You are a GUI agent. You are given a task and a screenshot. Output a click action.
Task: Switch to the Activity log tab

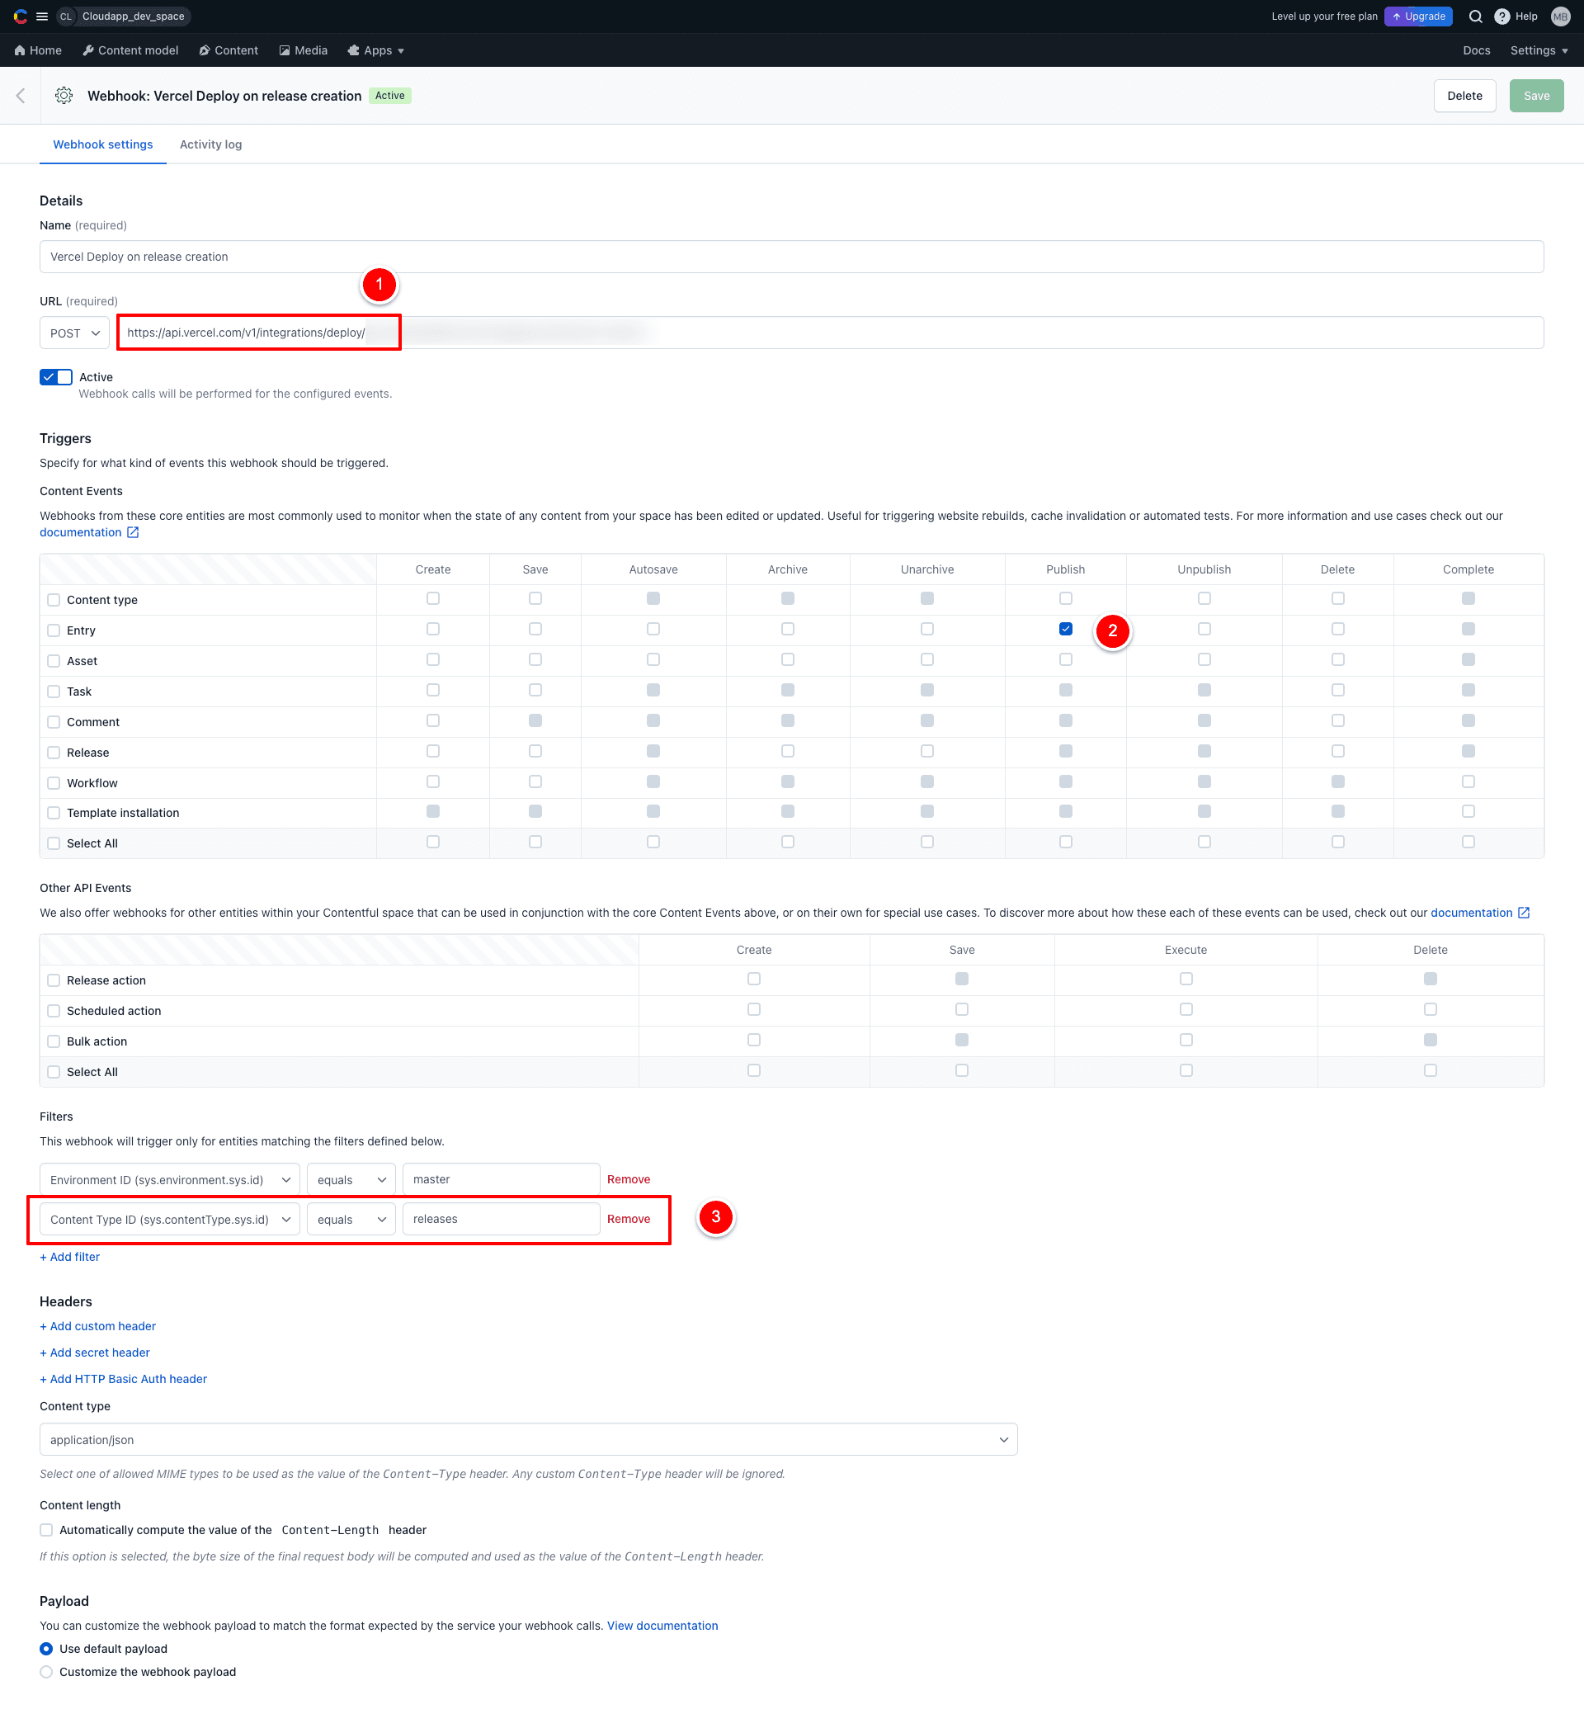pos(211,145)
